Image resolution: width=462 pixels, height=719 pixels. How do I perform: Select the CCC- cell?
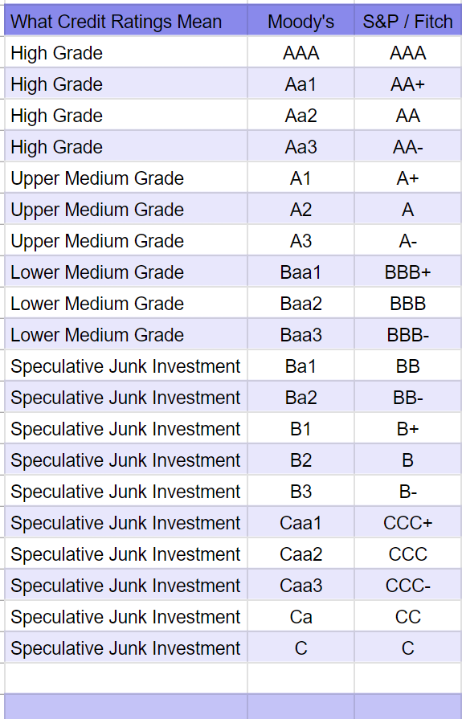coord(408,585)
